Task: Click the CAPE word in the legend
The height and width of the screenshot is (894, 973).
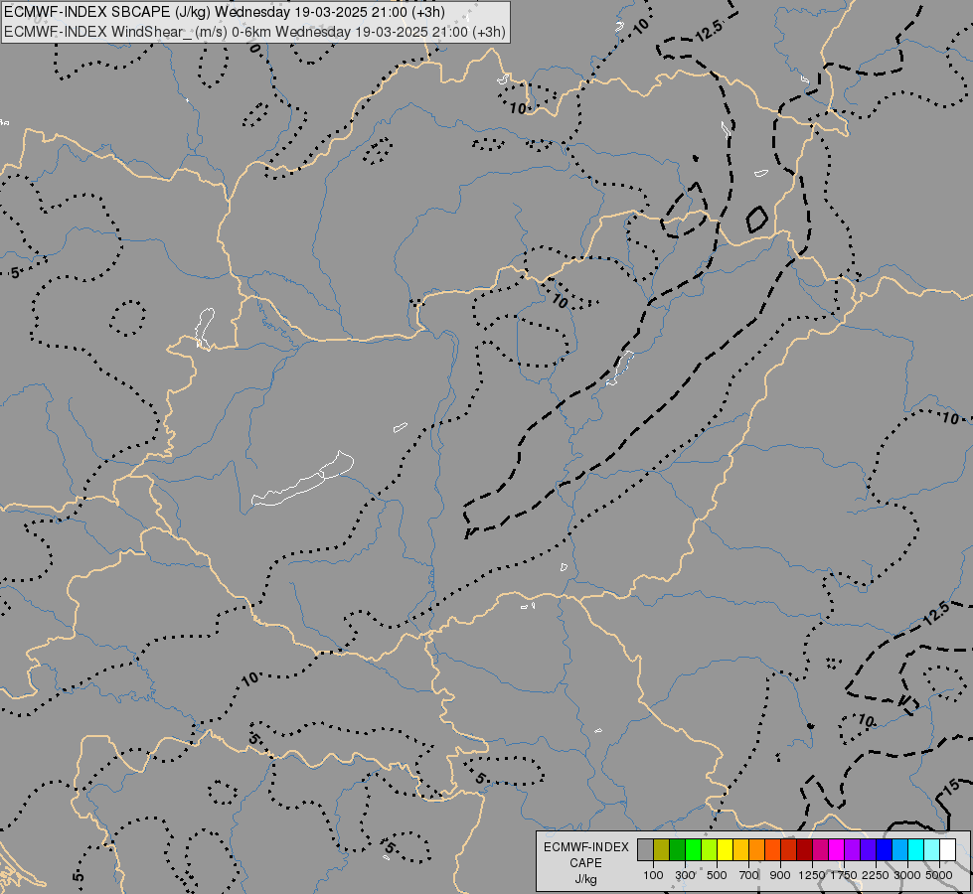Action: tap(585, 863)
